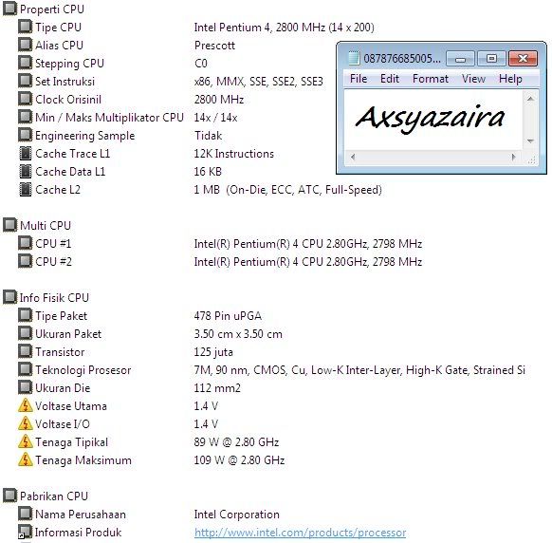Click the Notepad horizontal scrollbar right arrow
This screenshot has width=552, height=543.
pos(514,157)
